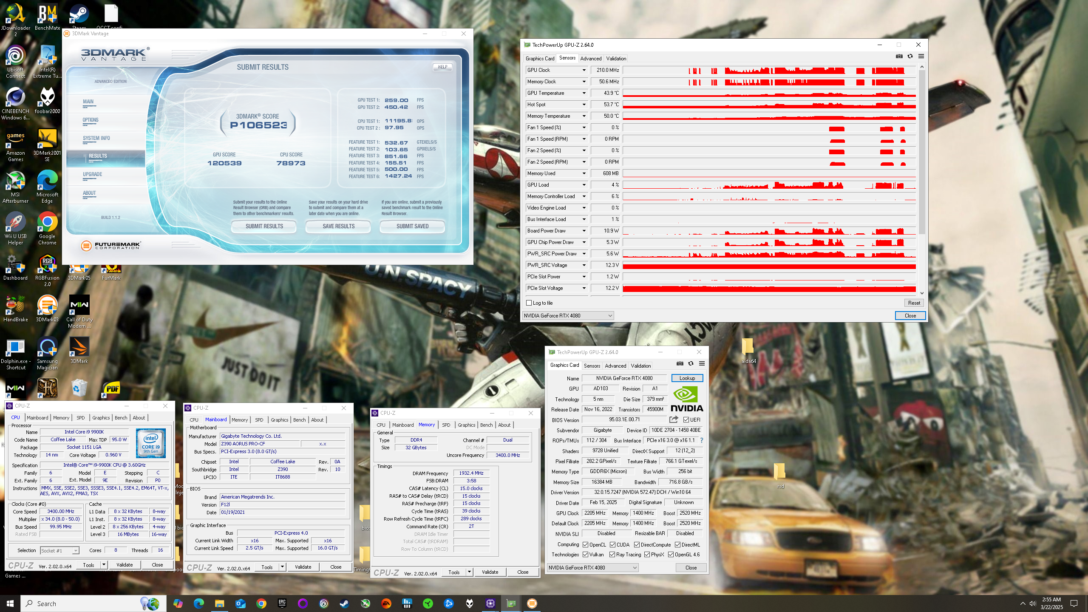Open HandBrake desktop icon
The width and height of the screenshot is (1088, 612).
pos(15,309)
